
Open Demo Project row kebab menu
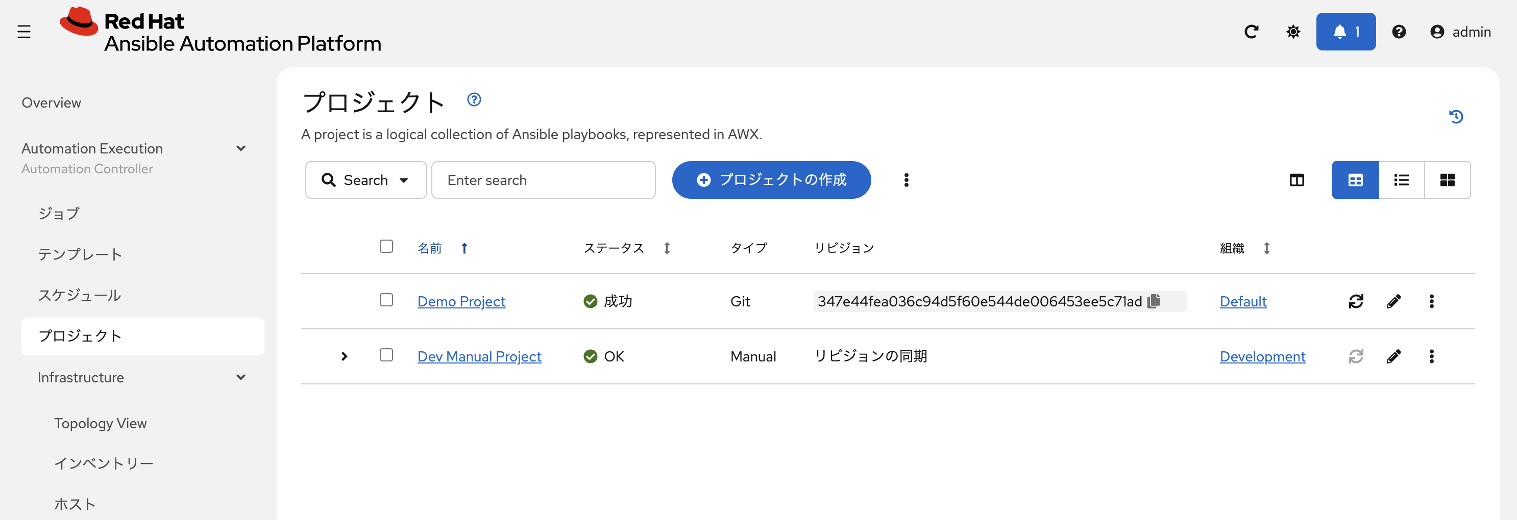[1431, 301]
